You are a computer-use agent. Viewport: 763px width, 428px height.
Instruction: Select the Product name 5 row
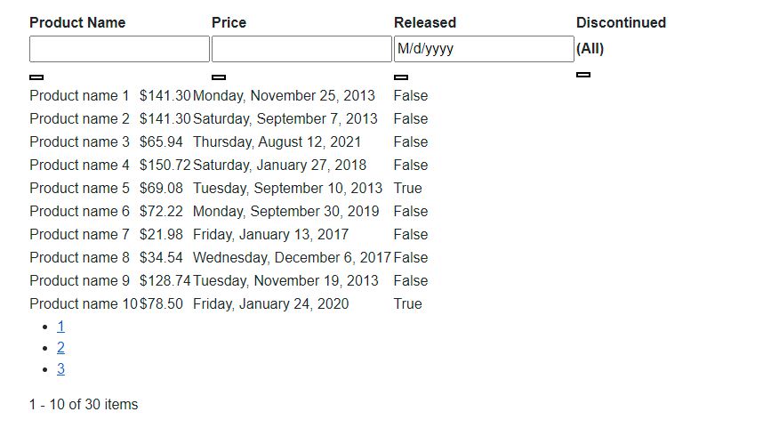point(229,188)
